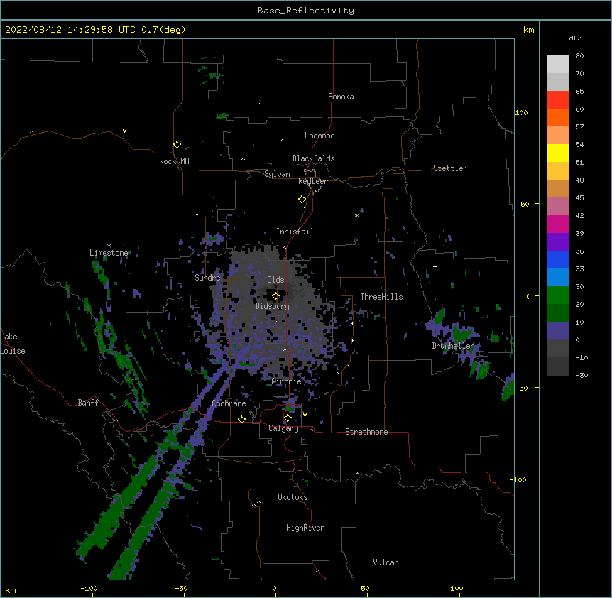
Task: Click the Sundre label
Action: tap(207, 278)
